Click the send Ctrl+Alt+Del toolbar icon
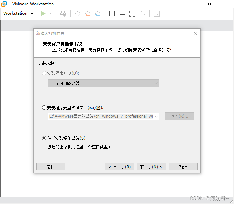This screenshot has height=204, width=234. (x=63, y=14)
